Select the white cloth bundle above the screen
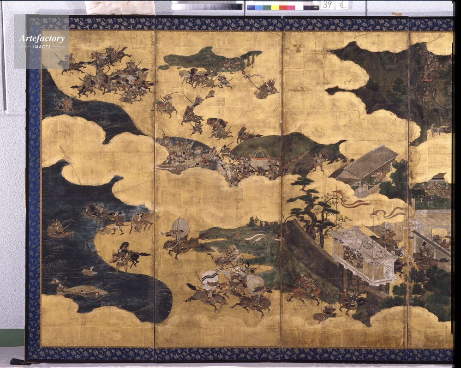 tap(120, 7)
